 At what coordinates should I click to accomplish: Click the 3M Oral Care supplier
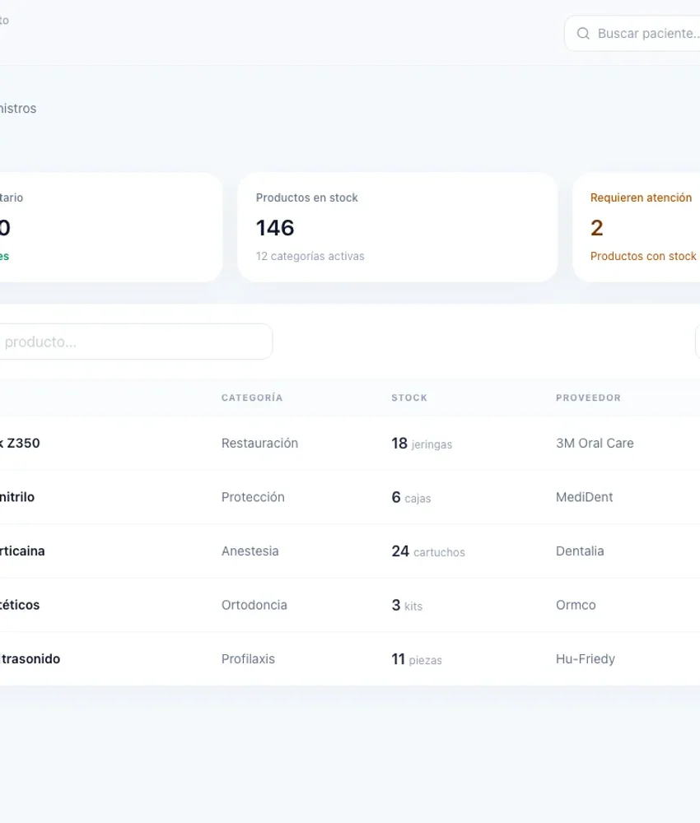[x=595, y=443]
